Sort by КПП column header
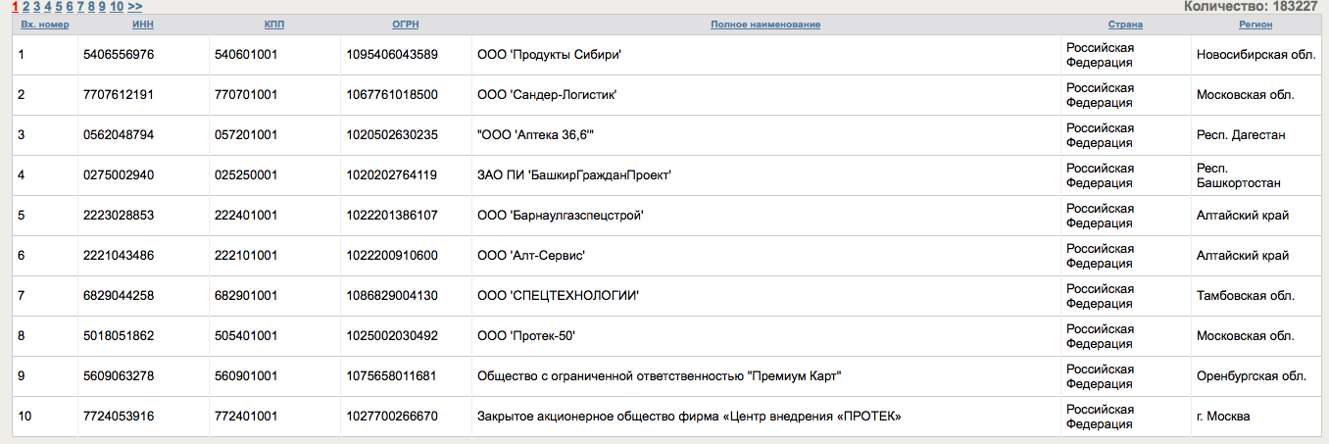 click(x=274, y=25)
